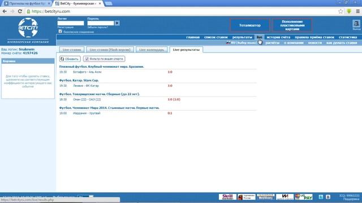The height and width of the screenshot is (203, 362).
Task: Switch to Прогнозы на футбол browser tab
Action: [x=27, y=3]
